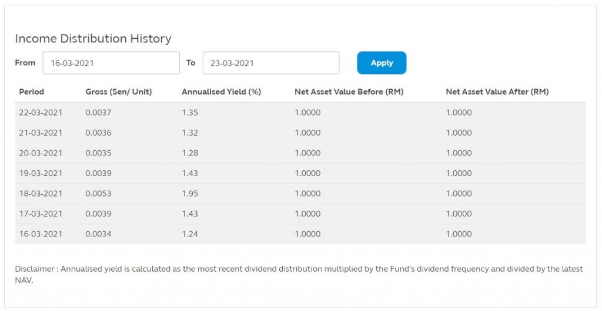Select the 20-03-2021 period row
Image resolution: width=602 pixels, height=311 pixels.
click(300, 153)
